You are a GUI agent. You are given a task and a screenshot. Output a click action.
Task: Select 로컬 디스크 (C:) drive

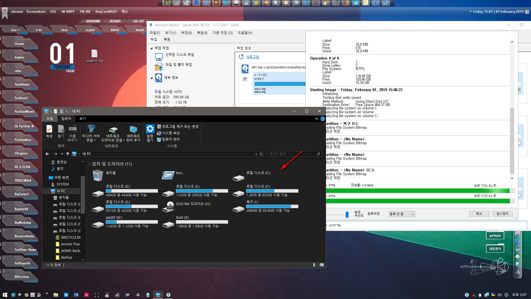coord(251,176)
